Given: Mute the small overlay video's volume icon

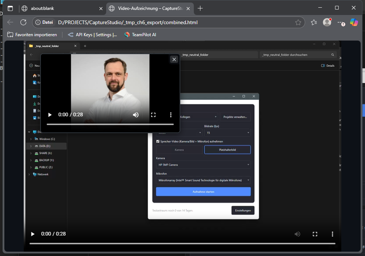Looking at the screenshot, I should 136,115.
